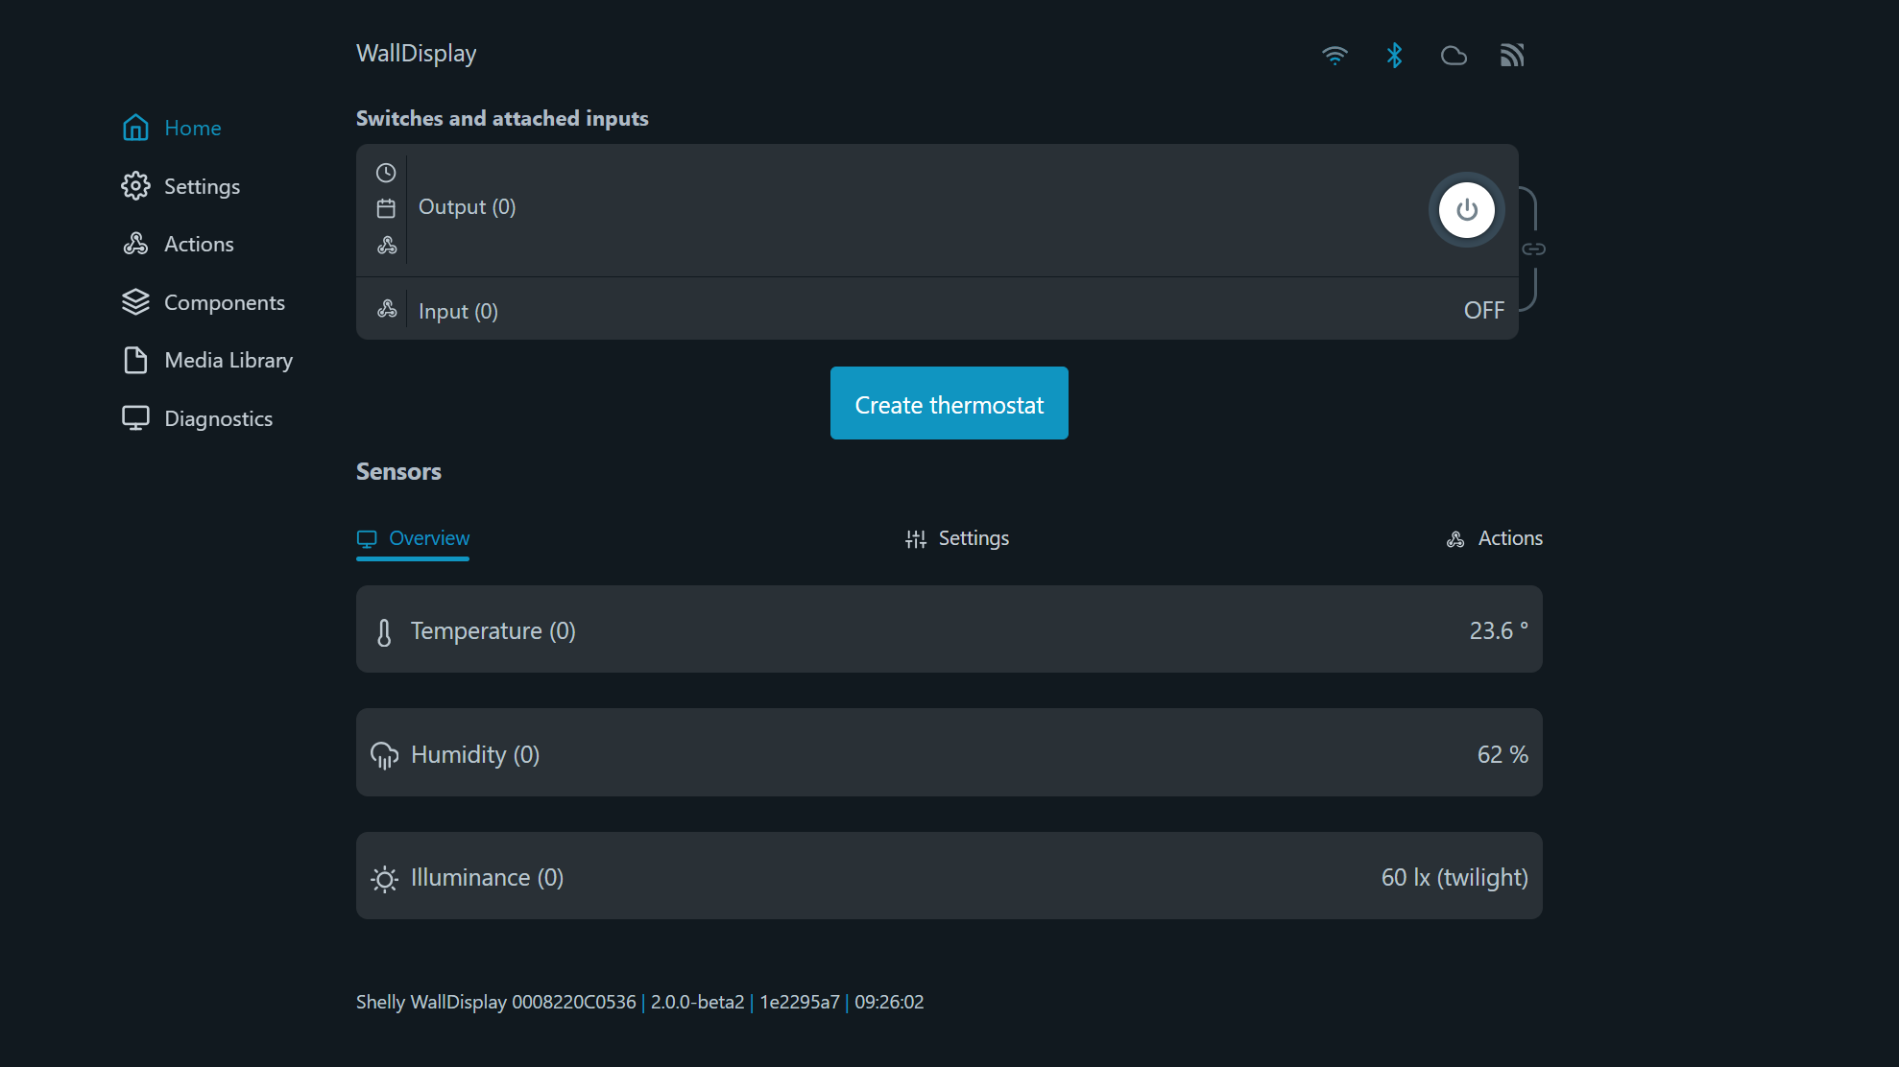Open Bluetooth status from the top bar
This screenshot has height=1067, width=1899.
1394,55
